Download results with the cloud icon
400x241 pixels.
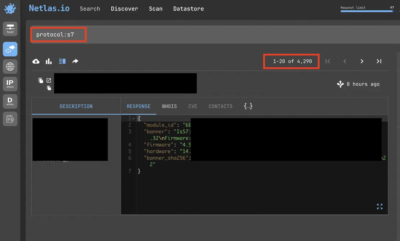tap(36, 61)
